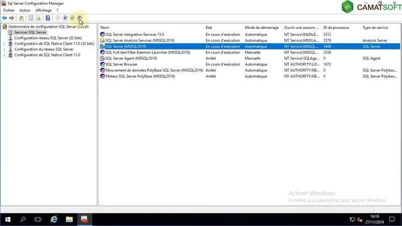
Task: Click the Configuration réseau (32 bits) node icon
Action: [10, 38]
